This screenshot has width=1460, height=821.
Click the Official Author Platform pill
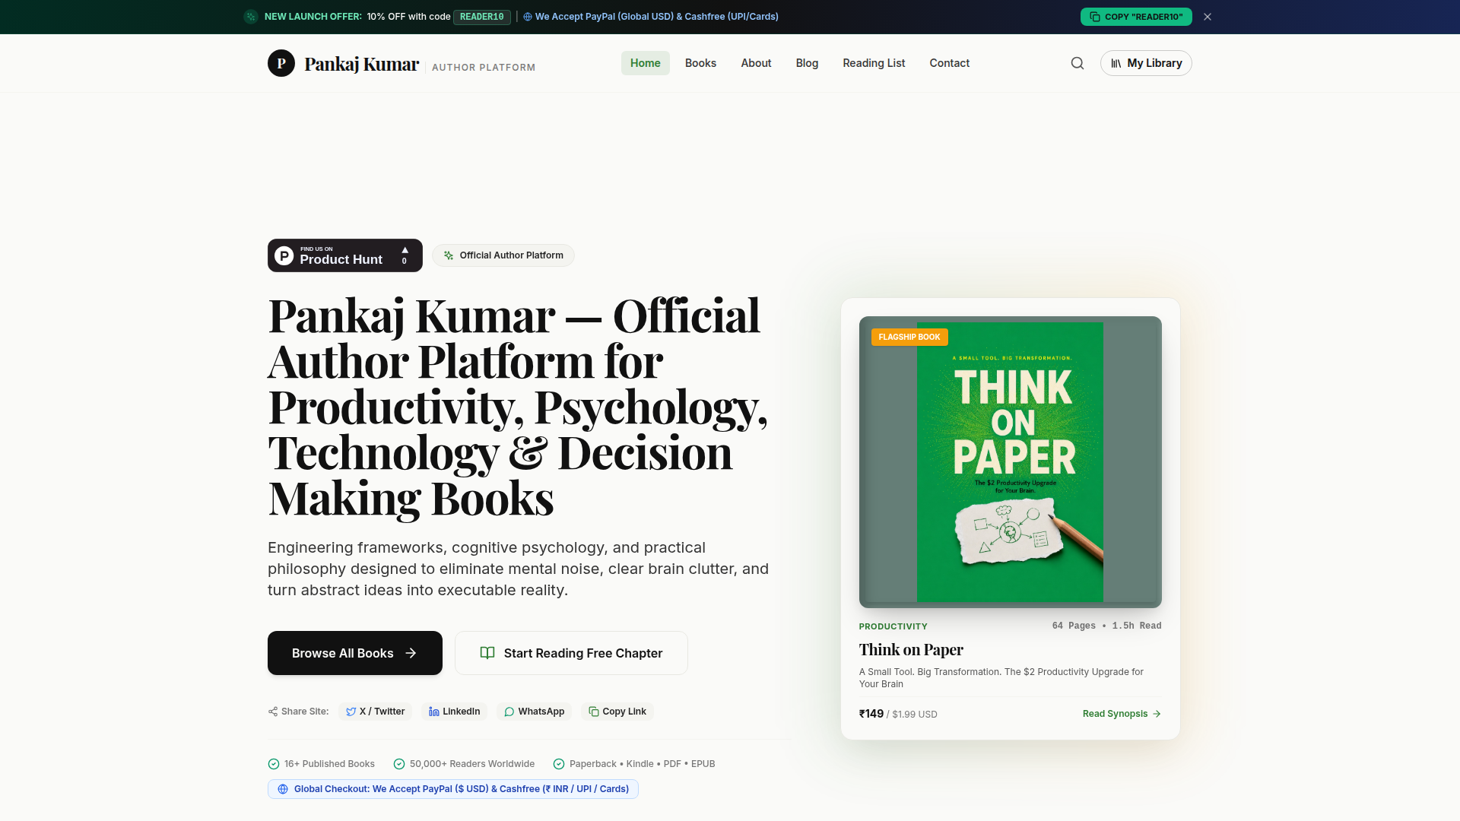point(503,255)
